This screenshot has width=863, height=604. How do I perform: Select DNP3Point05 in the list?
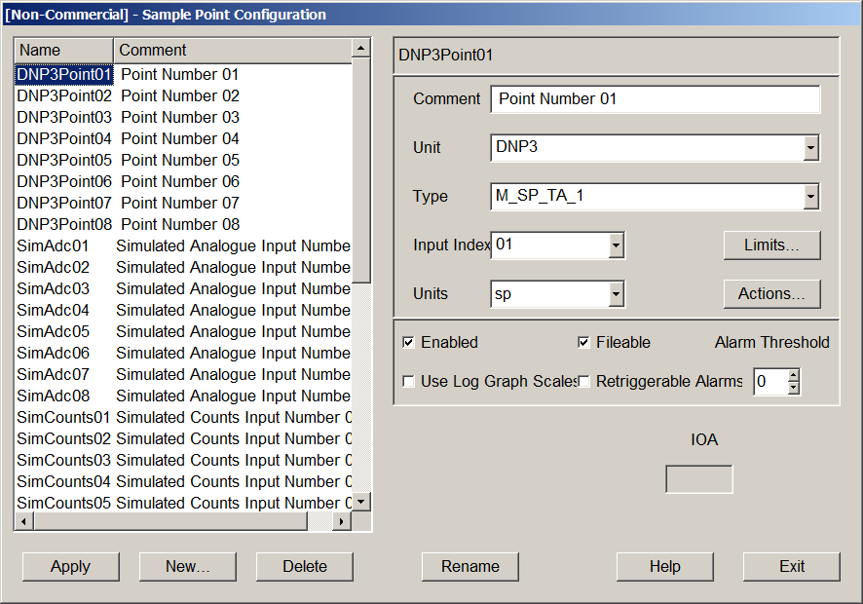coord(64,160)
